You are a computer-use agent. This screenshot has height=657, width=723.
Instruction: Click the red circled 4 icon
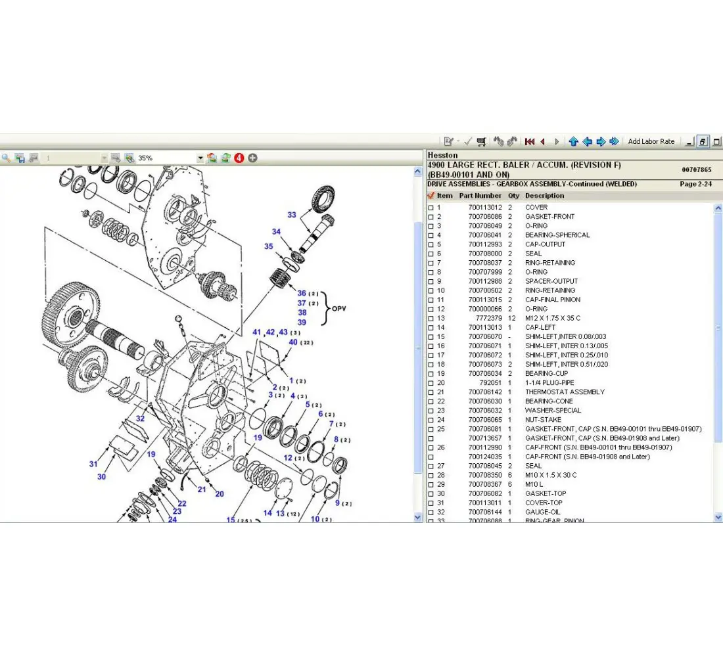[239, 158]
